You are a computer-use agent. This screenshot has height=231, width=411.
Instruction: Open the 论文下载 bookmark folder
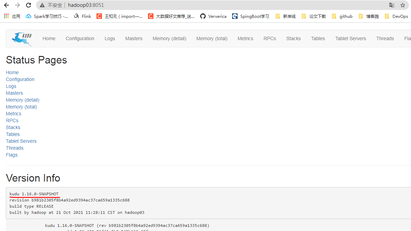[x=314, y=16]
